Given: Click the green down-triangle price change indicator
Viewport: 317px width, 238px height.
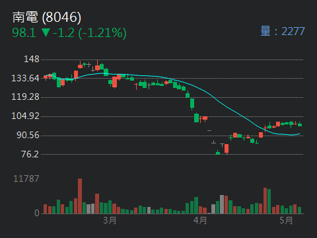Looking at the screenshot, I should coord(46,32).
